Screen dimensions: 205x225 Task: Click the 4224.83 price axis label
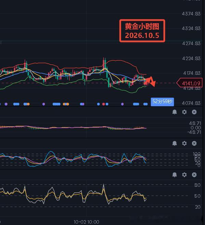pyautogui.click(x=191, y=58)
